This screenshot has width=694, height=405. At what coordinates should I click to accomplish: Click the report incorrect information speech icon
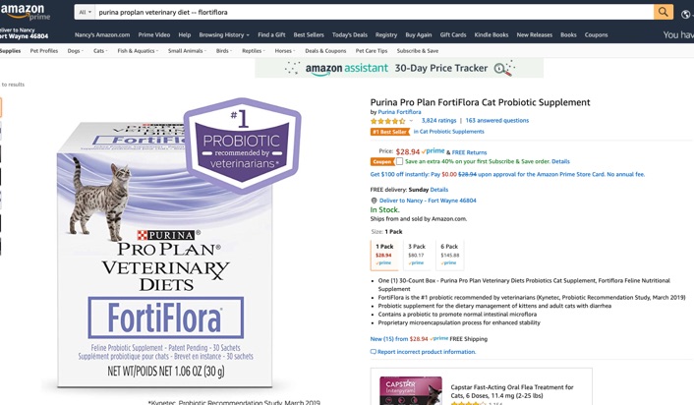coord(374,352)
